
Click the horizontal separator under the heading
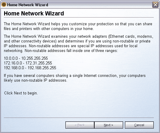79,18
